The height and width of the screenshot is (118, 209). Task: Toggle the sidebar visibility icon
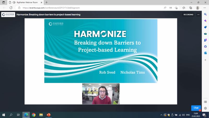(x=205, y=102)
